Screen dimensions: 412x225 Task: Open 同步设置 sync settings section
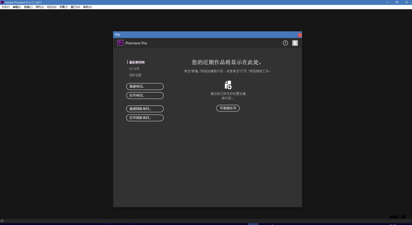pos(135,75)
